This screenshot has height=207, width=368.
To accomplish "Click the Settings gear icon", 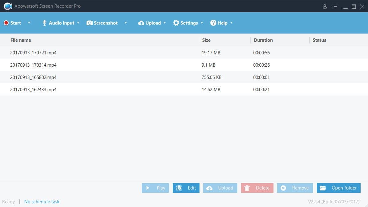I will click(176, 23).
